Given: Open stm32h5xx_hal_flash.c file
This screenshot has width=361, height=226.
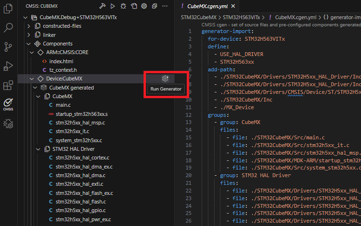Looking at the screenshot, I should (81, 202).
